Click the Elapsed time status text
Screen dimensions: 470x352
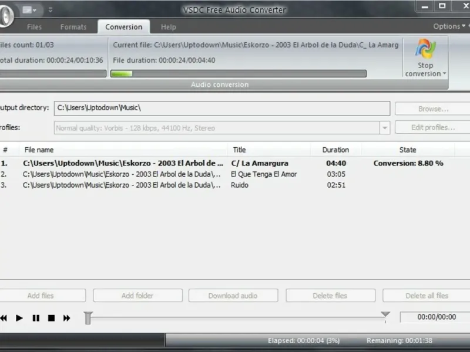304,341
